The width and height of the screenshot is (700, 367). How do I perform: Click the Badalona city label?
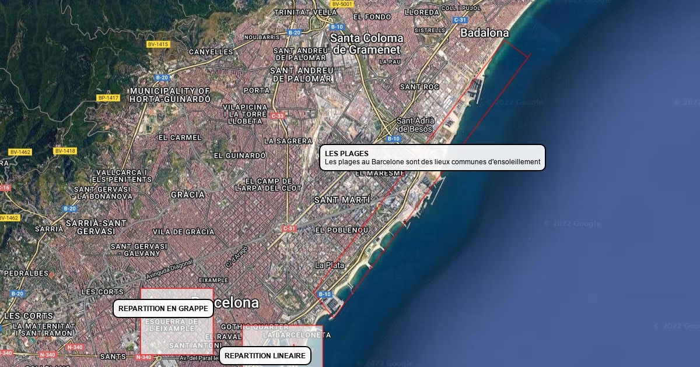[484, 33]
